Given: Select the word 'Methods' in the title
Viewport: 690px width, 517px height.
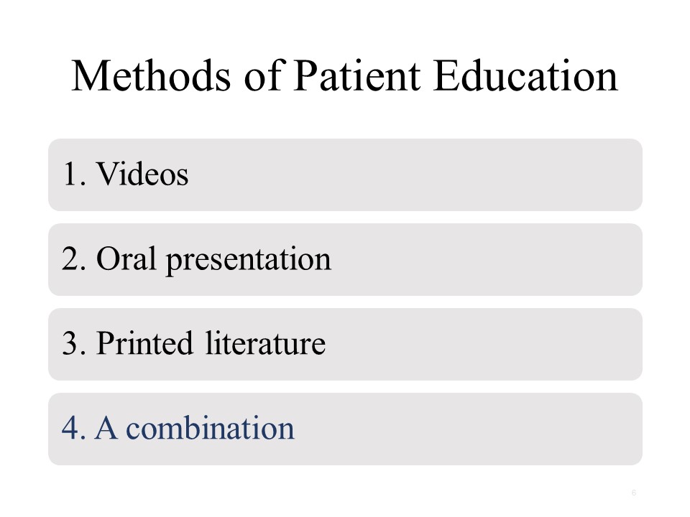Looking at the screenshot, I should click(151, 75).
